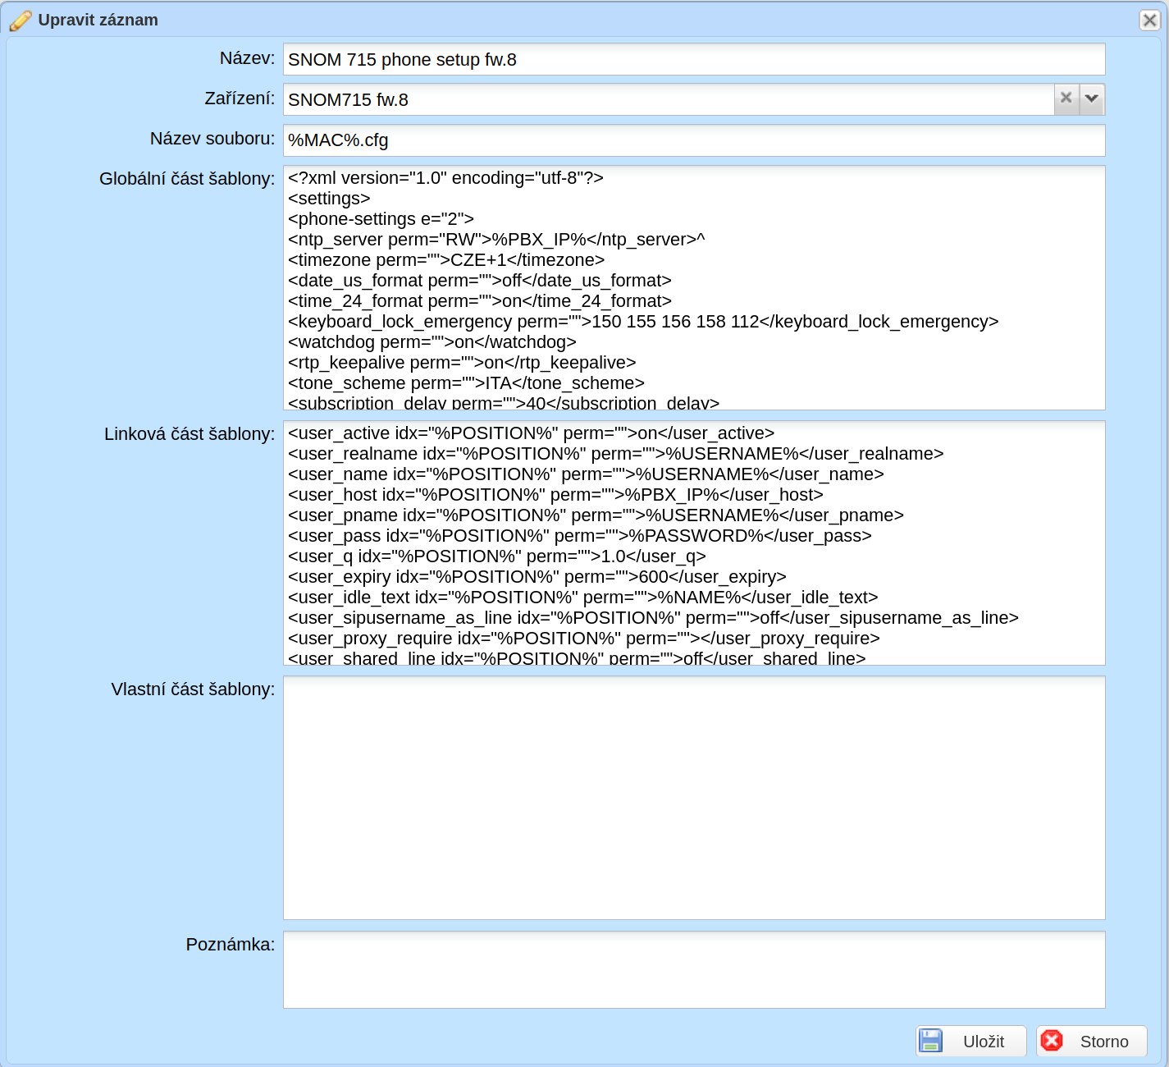
Task: Click the user_active line in line template
Action: click(531, 433)
